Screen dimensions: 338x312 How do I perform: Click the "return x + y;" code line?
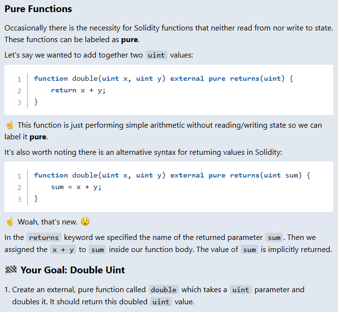pyautogui.click(x=78, y=90)
